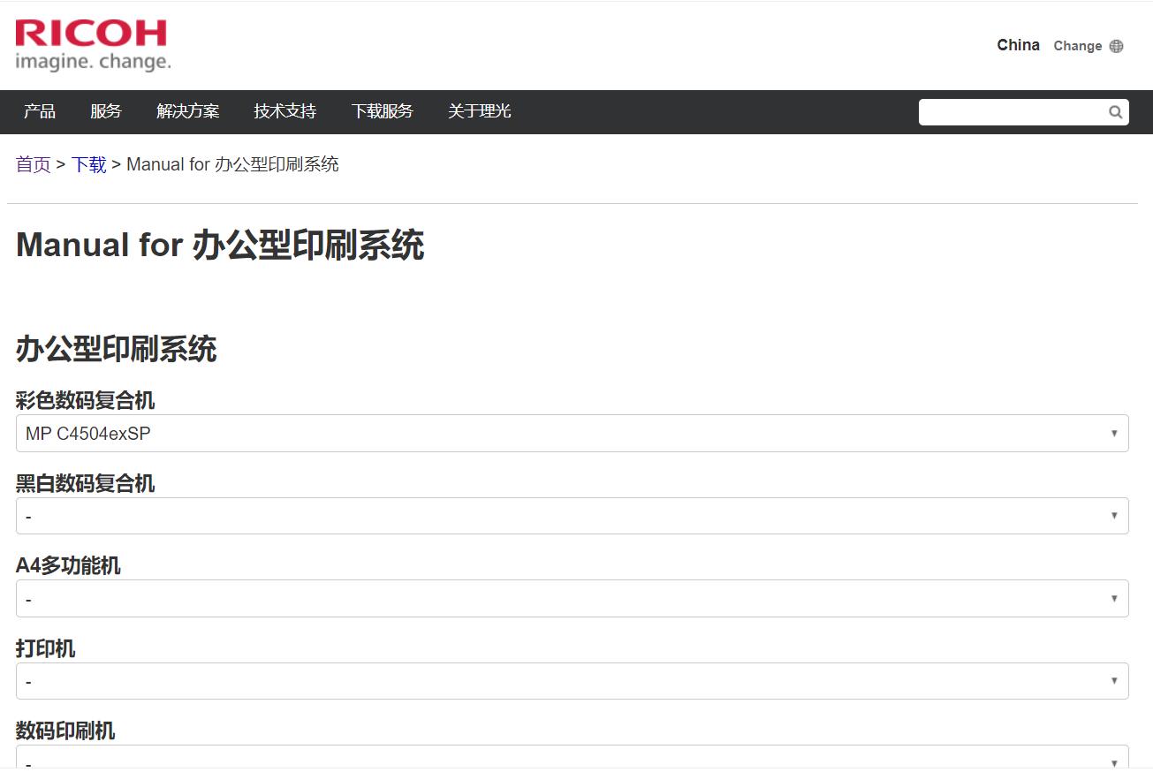Click the China region label
The height and width of the screenshot is (772, 1153).
[1018, 45]
